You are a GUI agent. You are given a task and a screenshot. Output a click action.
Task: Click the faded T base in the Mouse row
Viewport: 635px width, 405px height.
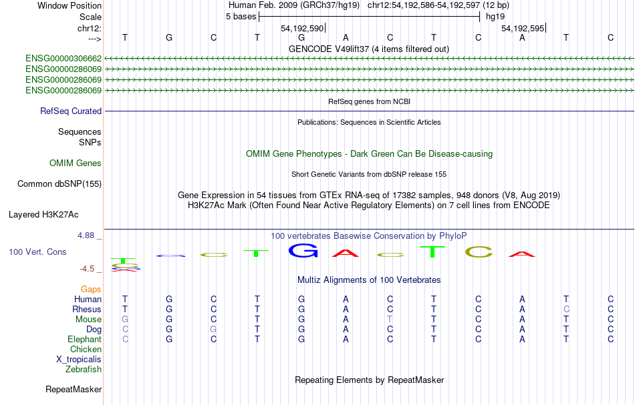[x=390, y=320]
